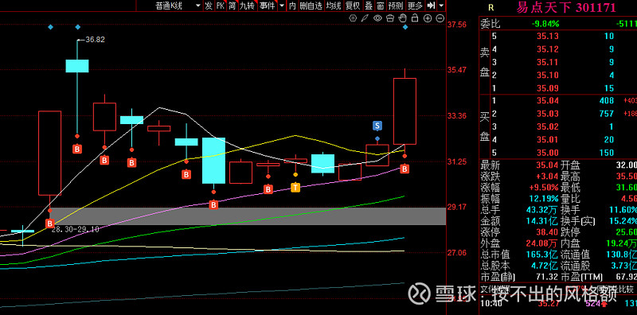
Task: Click the toolbox icon above chart
Action: tap(390, 17)
